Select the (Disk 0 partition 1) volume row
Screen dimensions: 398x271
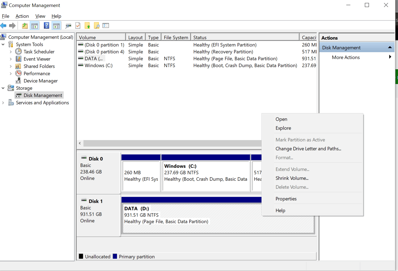(197, 45)
